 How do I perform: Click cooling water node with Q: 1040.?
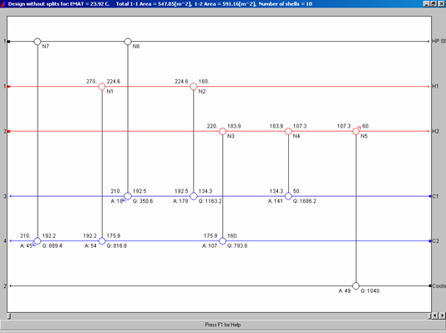coord(356,285)
